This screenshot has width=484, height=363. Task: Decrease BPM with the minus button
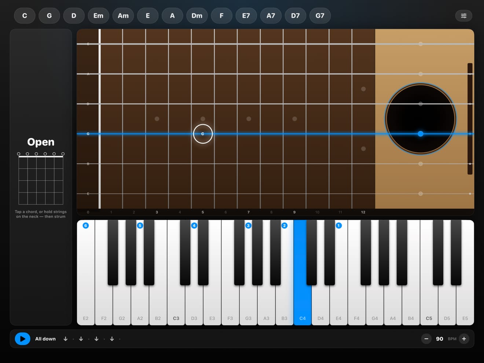coord(426,339)
